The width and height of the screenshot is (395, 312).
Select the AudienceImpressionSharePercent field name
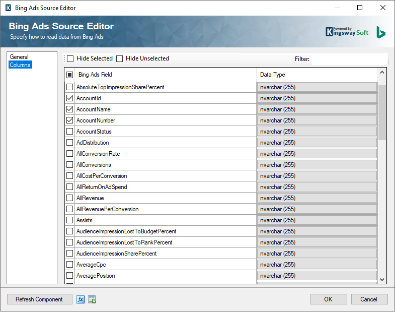pos(117,254)
